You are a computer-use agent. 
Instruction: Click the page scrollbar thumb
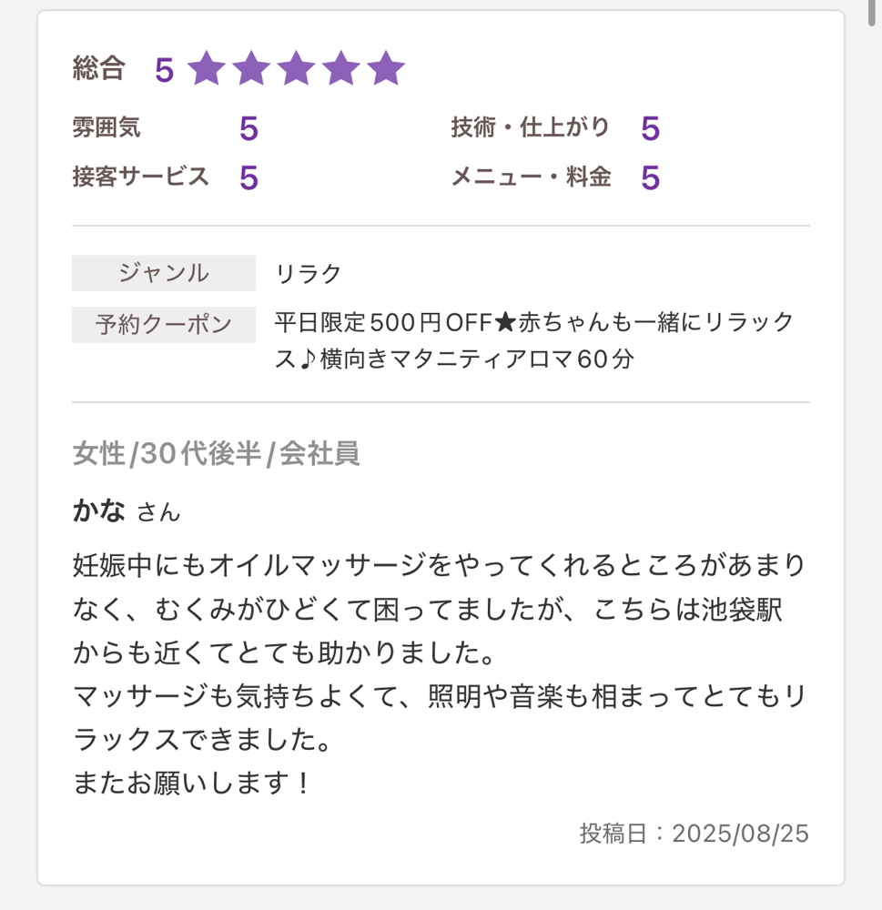click(x=872, y=13)
